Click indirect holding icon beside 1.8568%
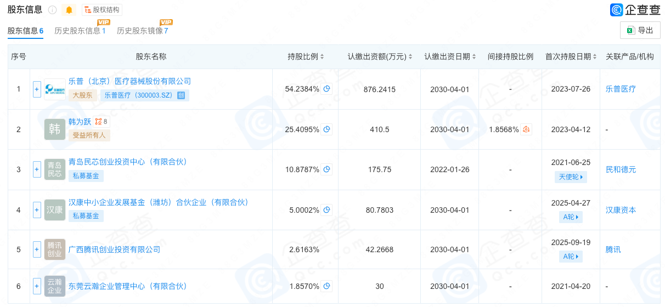Image resolution: width=665 pixels, height=307 pixels. pyautogui.click(x=526, y=129)
